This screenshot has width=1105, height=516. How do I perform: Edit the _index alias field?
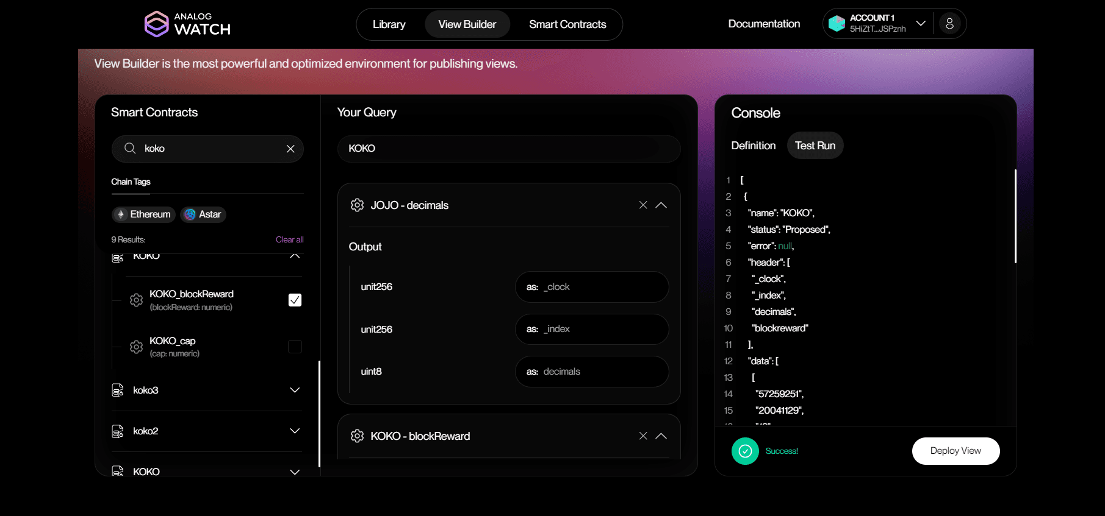[592, 329]
